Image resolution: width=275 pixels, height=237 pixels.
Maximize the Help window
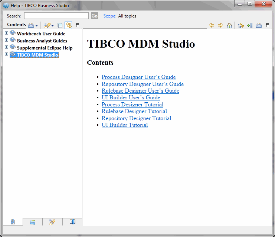[250, 4]
